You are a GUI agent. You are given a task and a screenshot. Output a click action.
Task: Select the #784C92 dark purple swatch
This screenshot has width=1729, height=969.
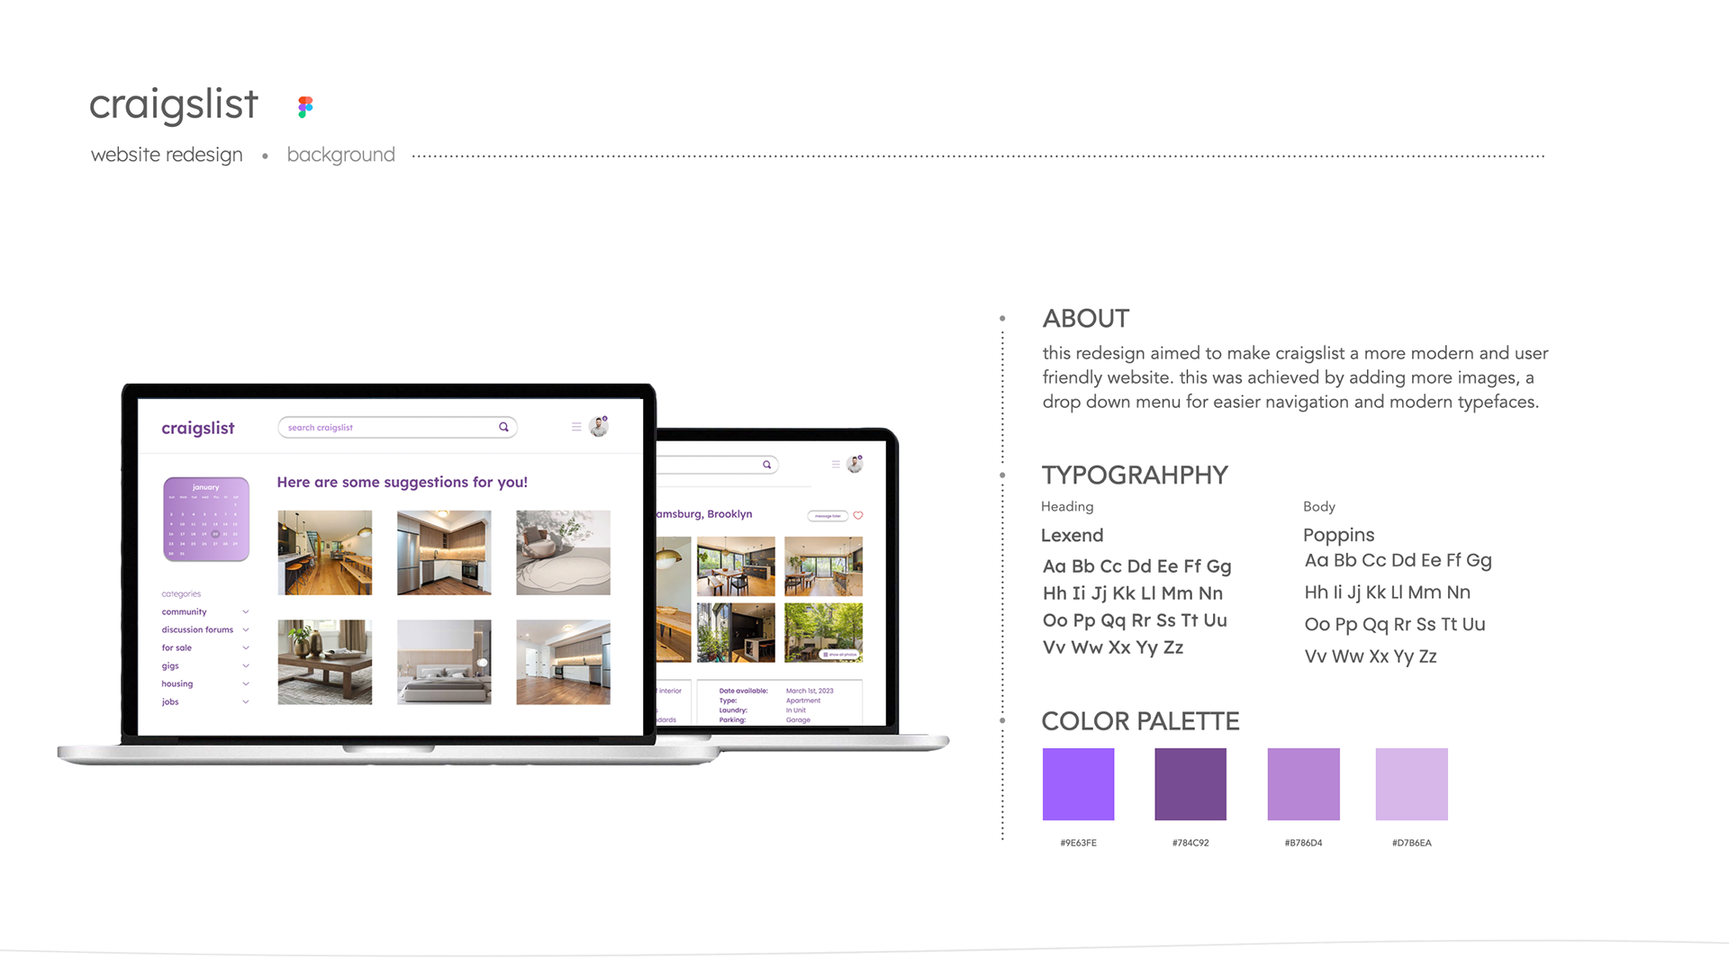click(x=1190, y=783)
